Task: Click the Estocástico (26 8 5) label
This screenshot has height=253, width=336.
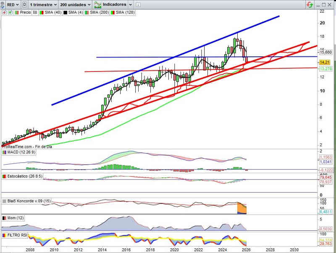Action: coord(25,176)
